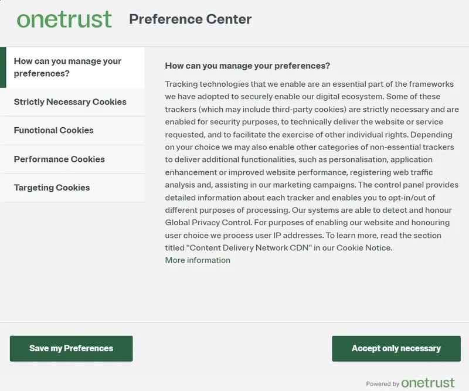Follow the More information hyperlink below the text

[x=198, y=260]
